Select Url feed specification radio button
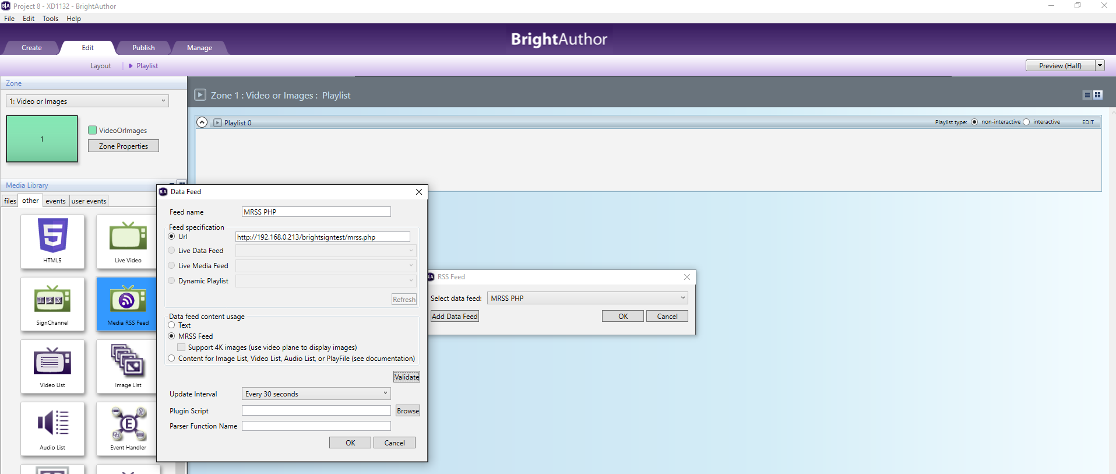 tap(171, 237)
